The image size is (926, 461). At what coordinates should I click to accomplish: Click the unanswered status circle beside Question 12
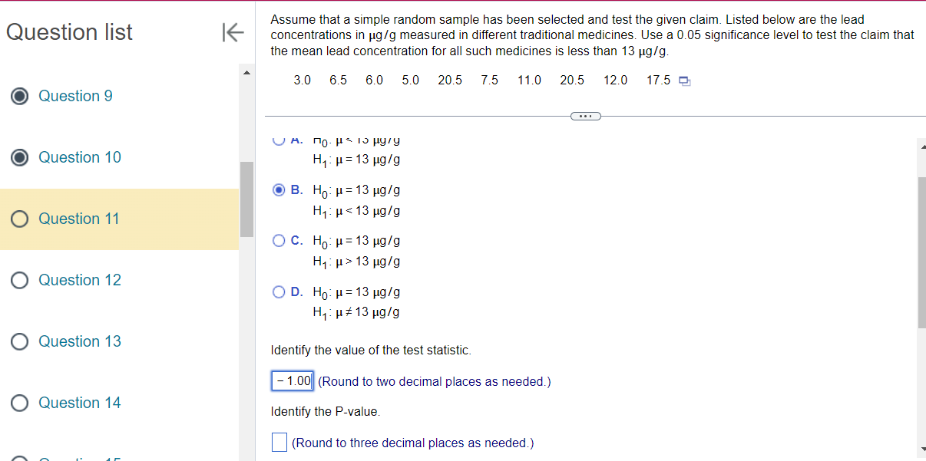19,280
